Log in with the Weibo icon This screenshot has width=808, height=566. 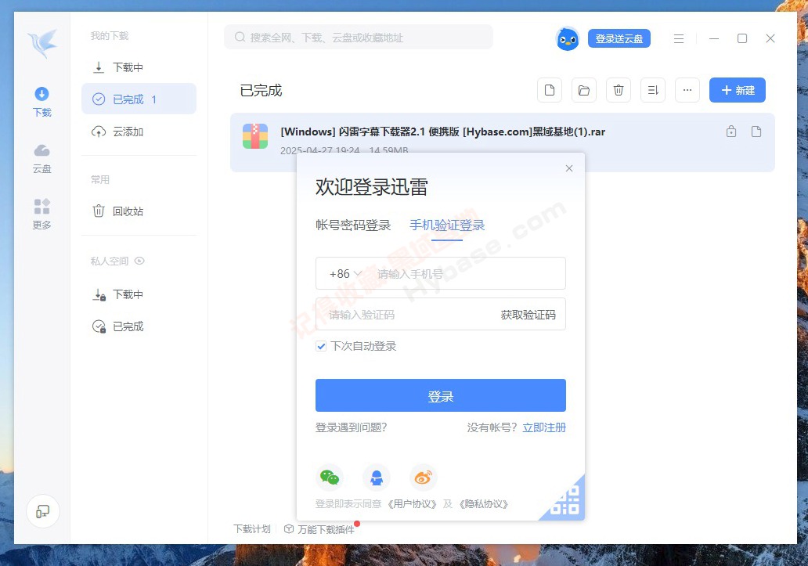pyautogui.click(x=424, y=478)
